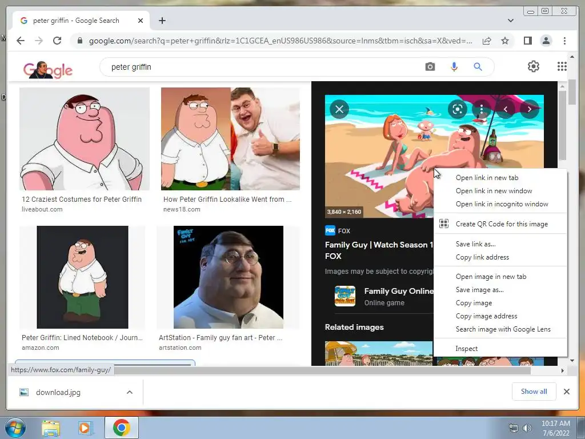Open Chrome's three-dot menu
The image size is (585, 439).
coord(564,41)
